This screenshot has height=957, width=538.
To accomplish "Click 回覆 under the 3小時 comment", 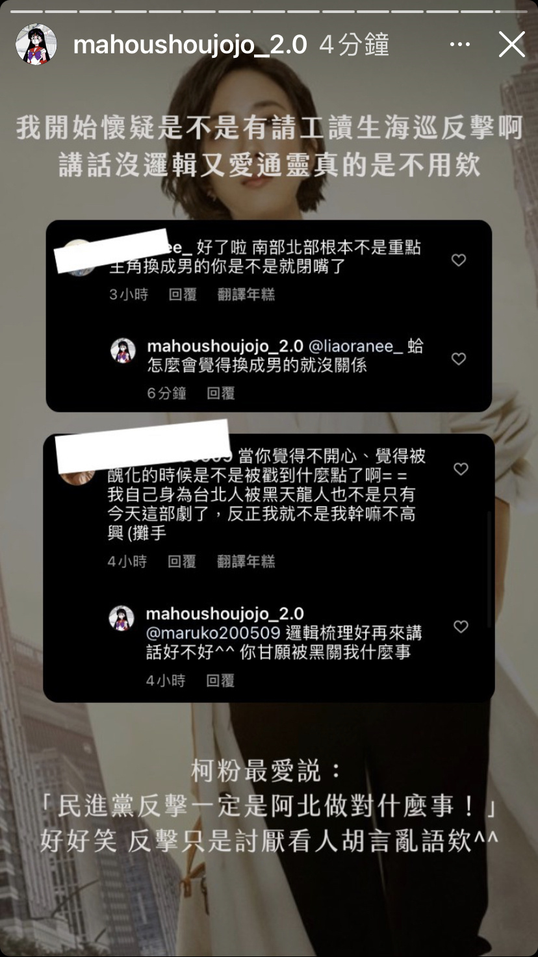I will coord(183,294).
